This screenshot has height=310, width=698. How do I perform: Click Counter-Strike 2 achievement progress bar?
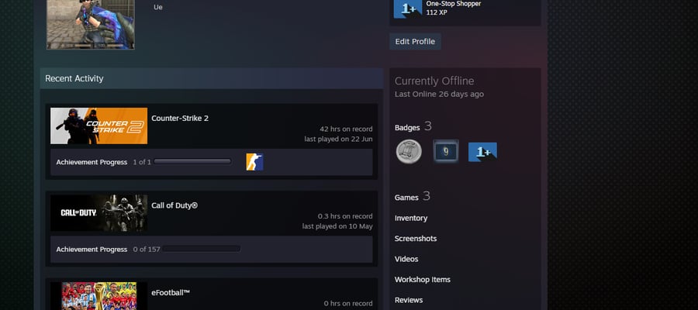[192, 161]
